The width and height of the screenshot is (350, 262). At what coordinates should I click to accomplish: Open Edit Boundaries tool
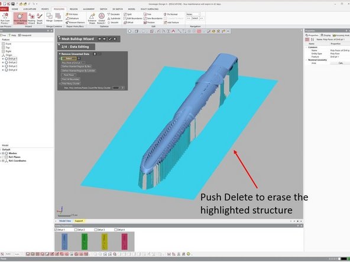[x=133, y=18]
